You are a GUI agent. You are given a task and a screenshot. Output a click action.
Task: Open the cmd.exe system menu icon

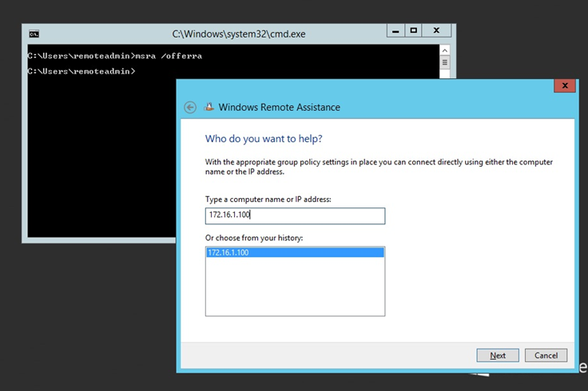click(x=34, y=34)
